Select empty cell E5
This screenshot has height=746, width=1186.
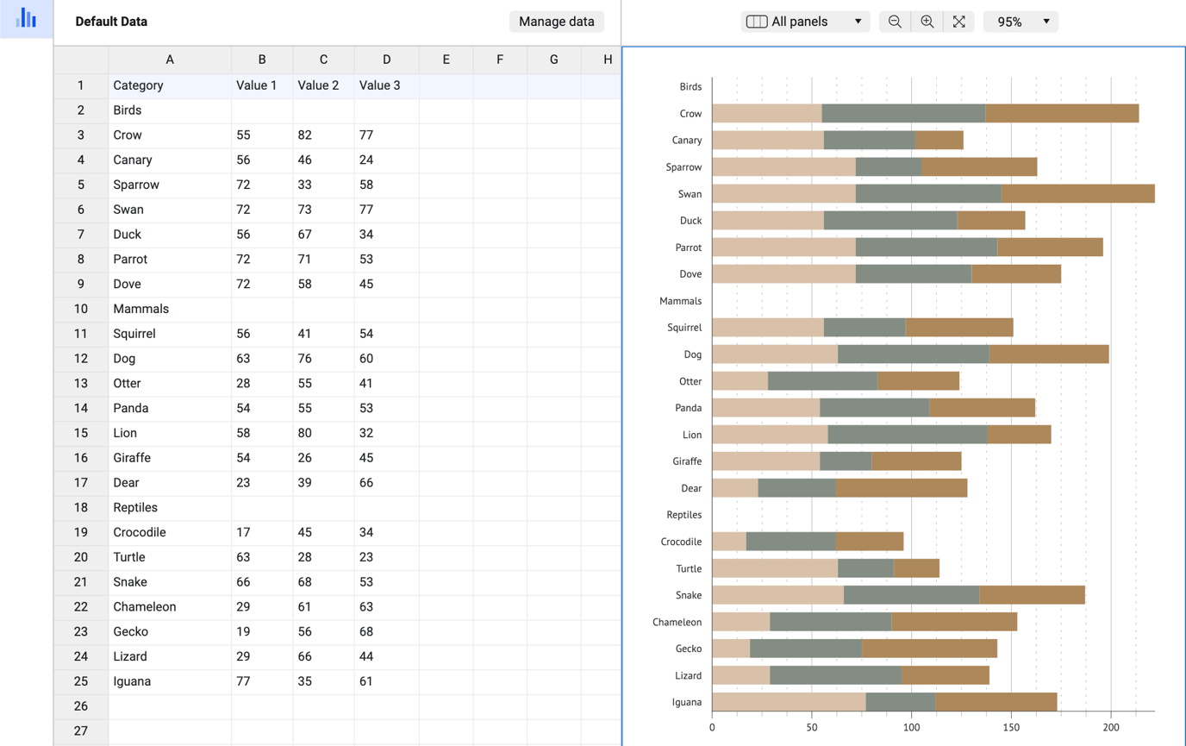tap(446, 185)
